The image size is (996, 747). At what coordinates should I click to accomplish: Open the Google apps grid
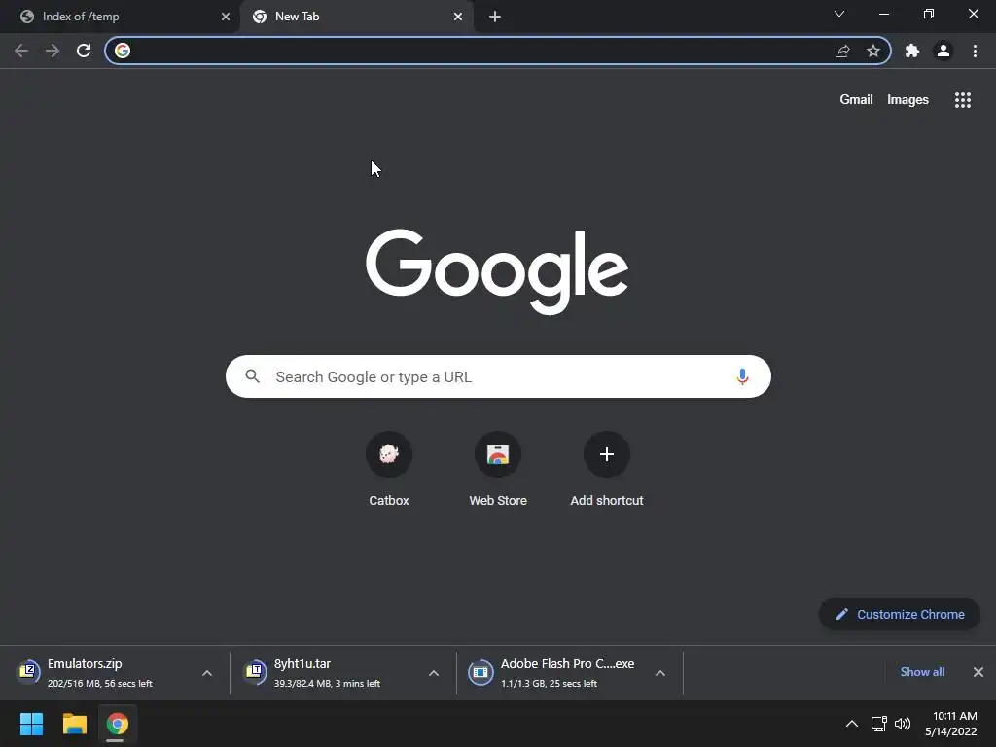point(963,100)
